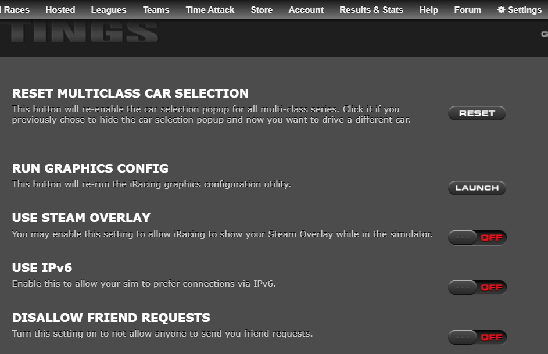Turn on Disallow Friend Requests switch

click(477, 337)
